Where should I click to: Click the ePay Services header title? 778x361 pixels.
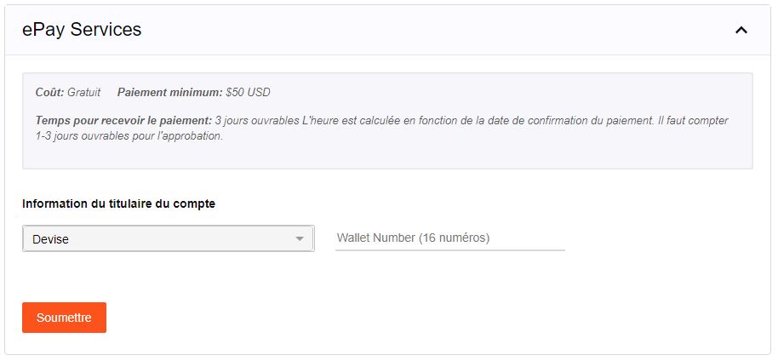tap(82, 30)
